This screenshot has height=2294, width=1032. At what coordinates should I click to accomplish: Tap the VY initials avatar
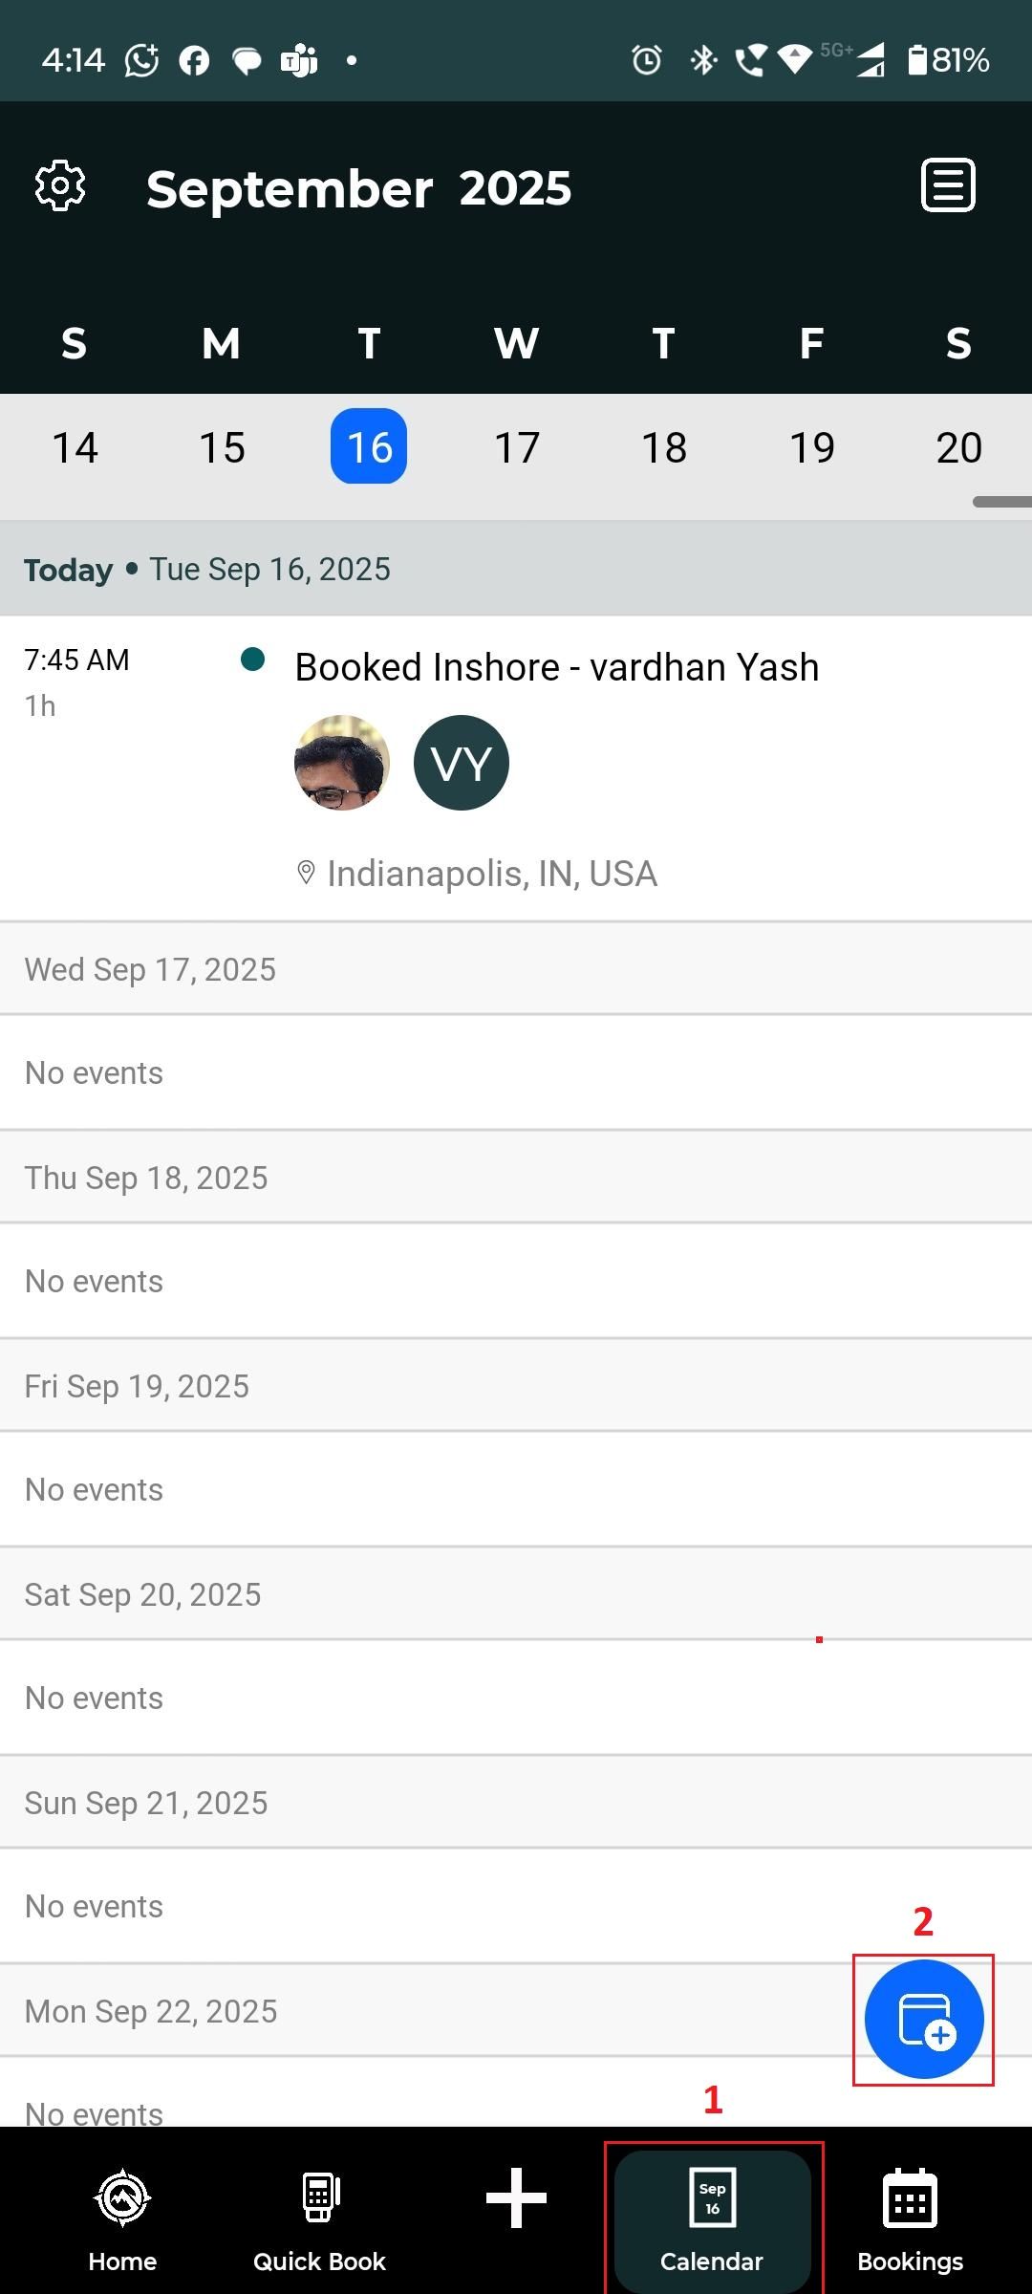click(462, 763)
